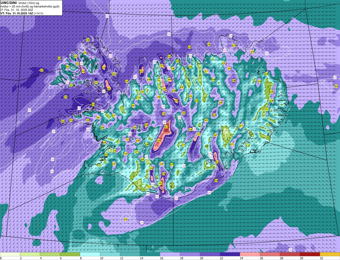This screenshot has width=340, height=260.
Task: Click color bar tick label 20
Action: pos(201,258)
